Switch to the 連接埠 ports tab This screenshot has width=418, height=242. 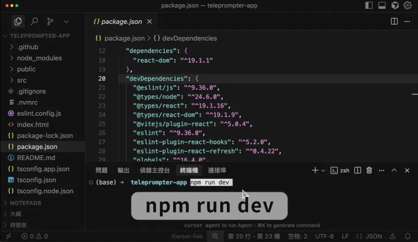pos(217,170)
